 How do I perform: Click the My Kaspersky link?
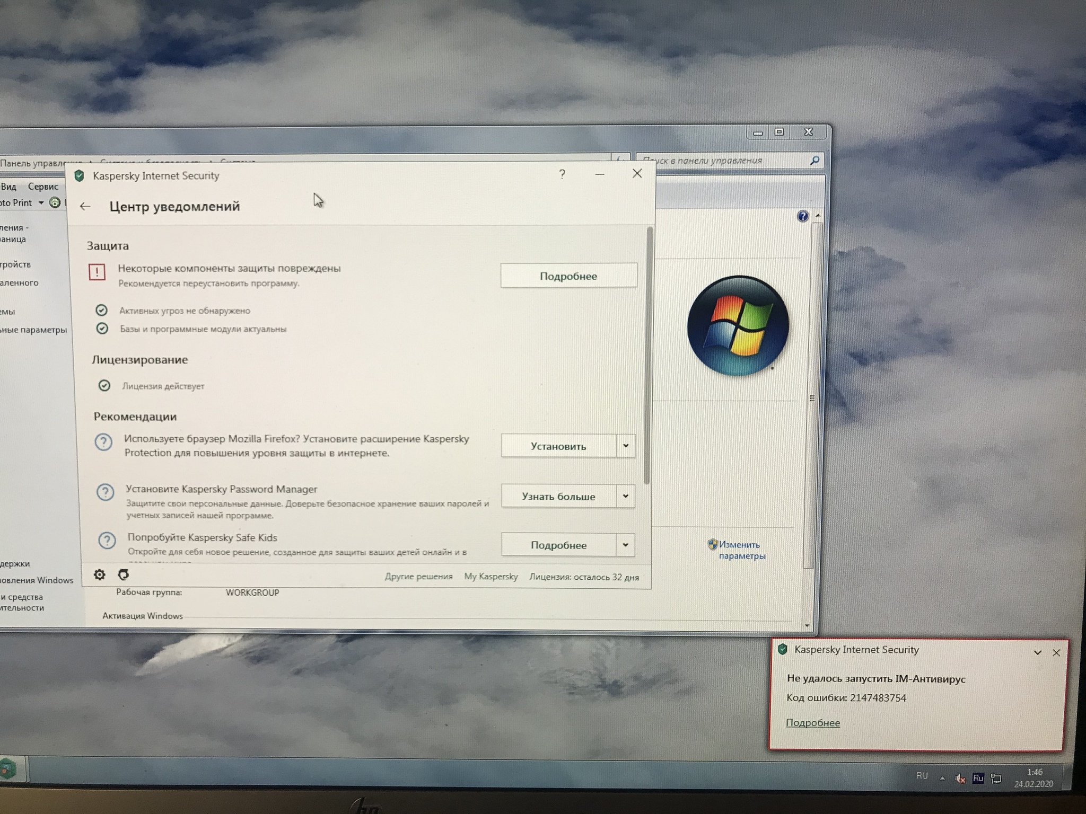491,577
